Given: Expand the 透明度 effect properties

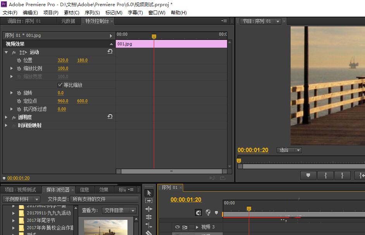Looking at the screenshot, I should click(x=6, y=117).
